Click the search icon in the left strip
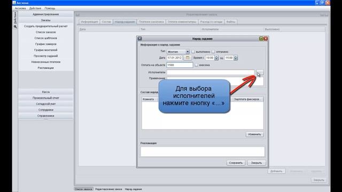Screen dimensions: 342x192 click(15, 27)
